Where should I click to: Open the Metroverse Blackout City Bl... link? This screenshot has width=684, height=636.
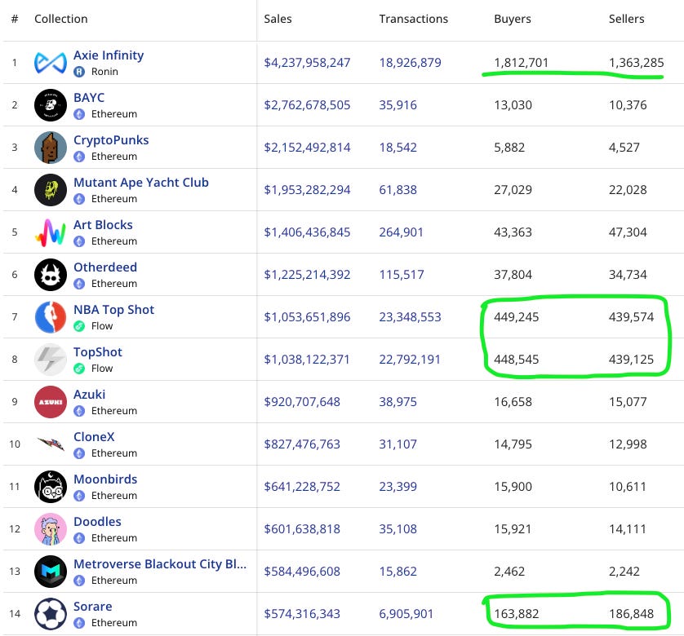(160, 564)
